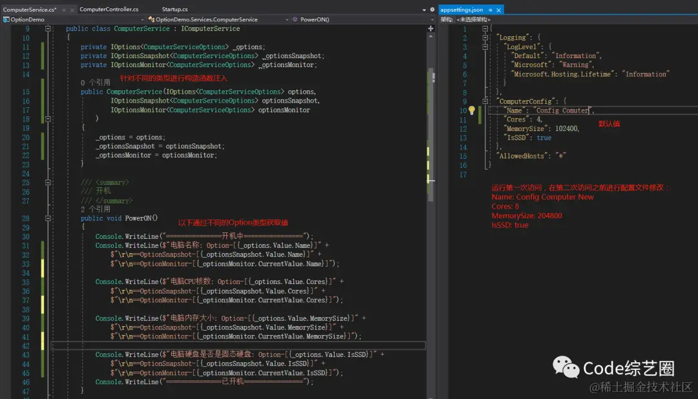The width and height of the screenshot is (698, 399).
Task: Click the "Config Comuter" value in appsettings.json
Action: [562, 110]
